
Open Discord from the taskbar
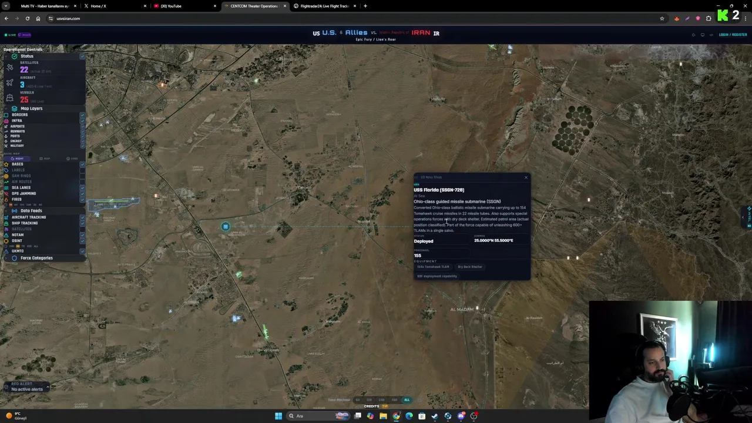tap(461, 416)
